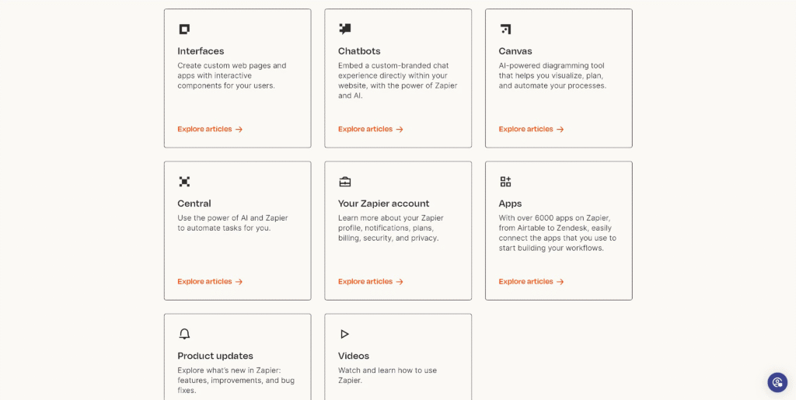This screenshot has height=400, width=796.
Task: Click the Canvas card icon
Action: (505, 30)
